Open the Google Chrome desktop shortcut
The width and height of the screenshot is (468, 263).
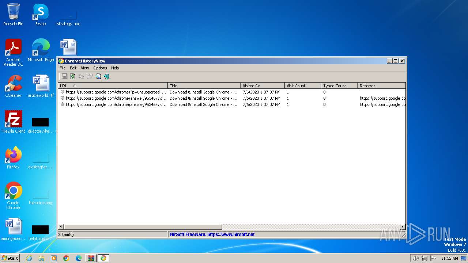[13, 196]
